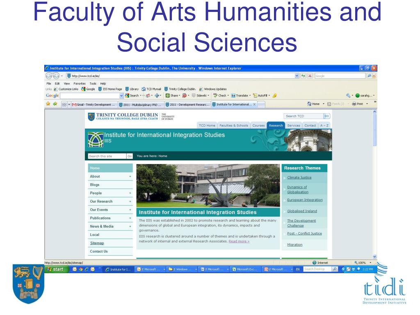The image size is (420, 315).
Task: Click the wrench settings icon in Google toolbar
Action: (x=348, y=96)
